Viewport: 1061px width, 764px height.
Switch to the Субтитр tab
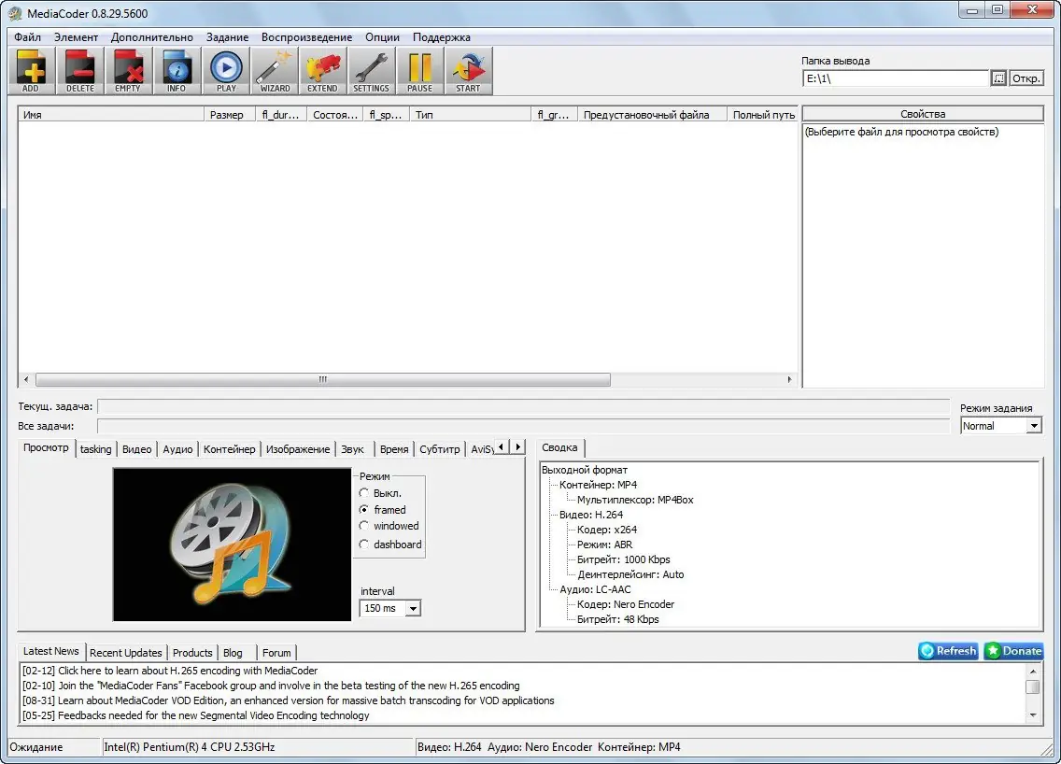(x=439, y=449)
